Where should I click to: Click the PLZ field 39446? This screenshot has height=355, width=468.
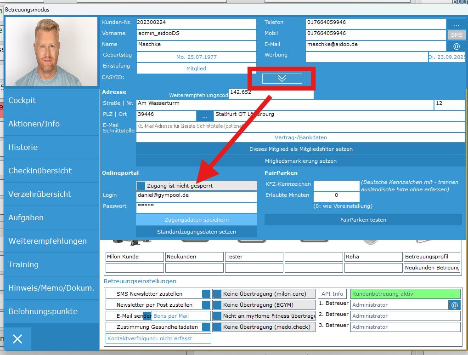coord(166,115)
